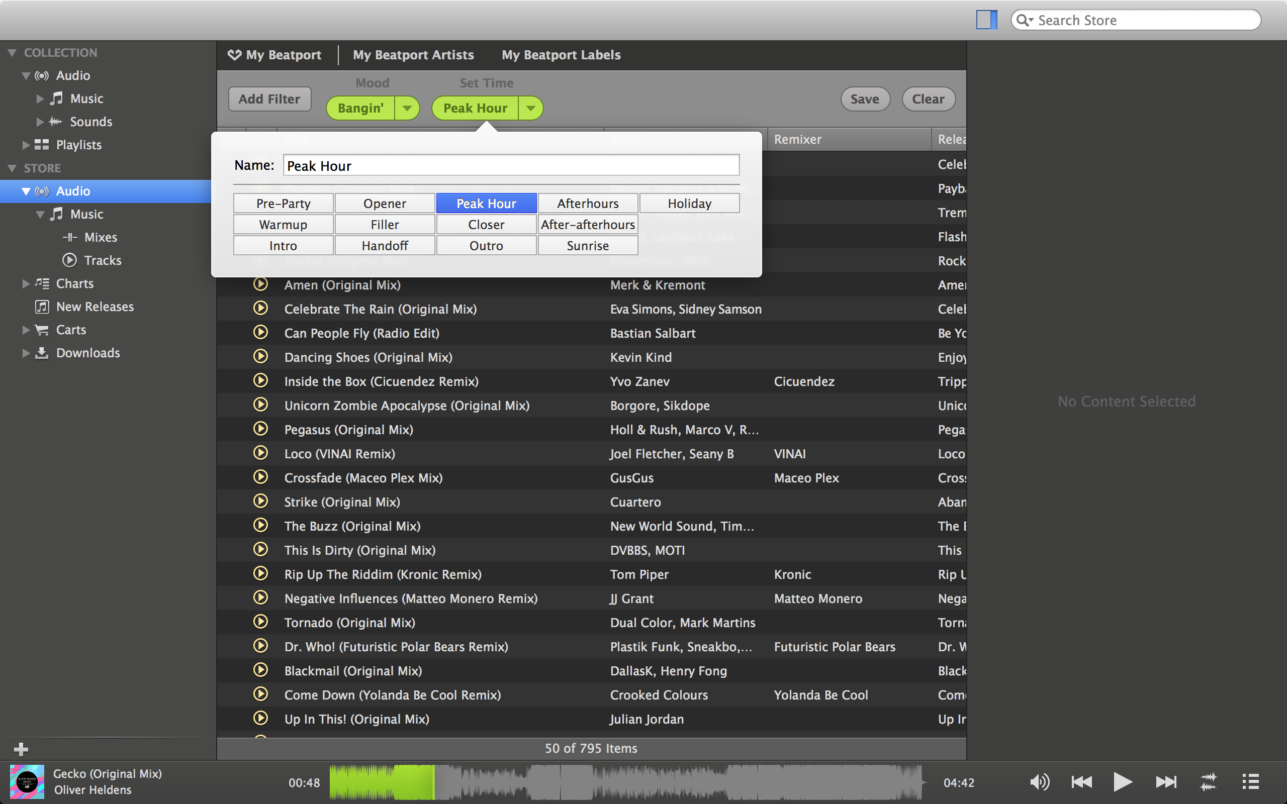The height and width of the screenshot is (804, 1287).
Task: Click the Name input field to edit
Action: pyautogui.click(x=510, y=166)
